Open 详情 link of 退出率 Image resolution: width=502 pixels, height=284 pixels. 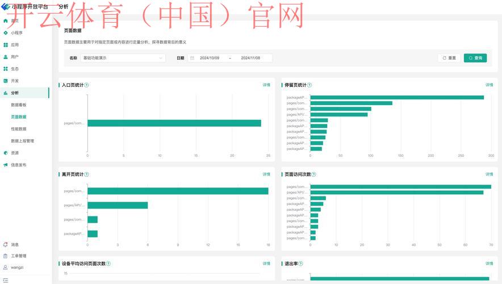coord(489,264)
